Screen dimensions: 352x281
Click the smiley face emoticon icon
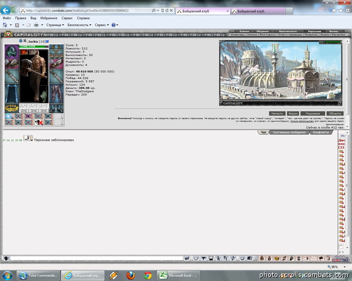(242, 258)
